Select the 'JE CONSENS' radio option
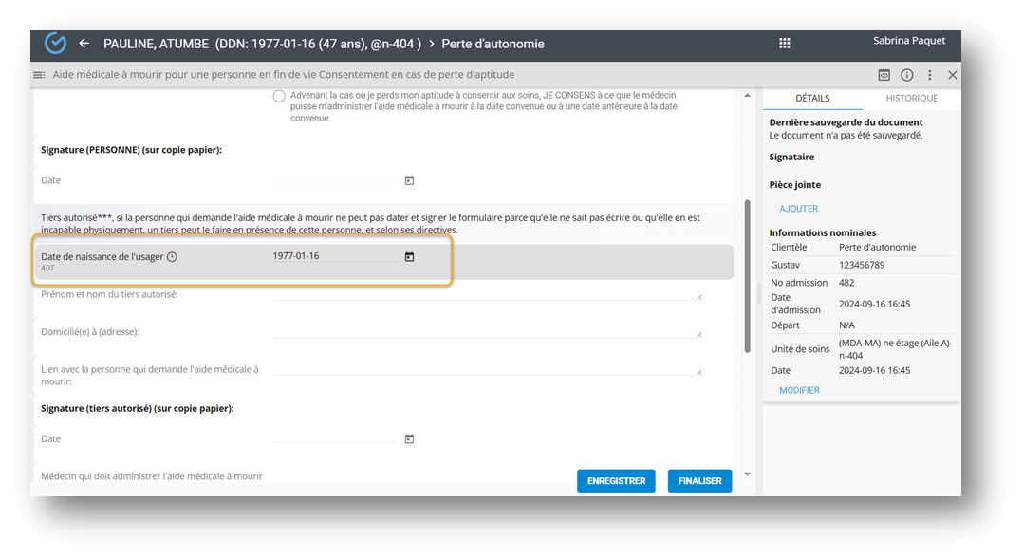Screen dimensions: 1023x558 click(x=279, y=96)
